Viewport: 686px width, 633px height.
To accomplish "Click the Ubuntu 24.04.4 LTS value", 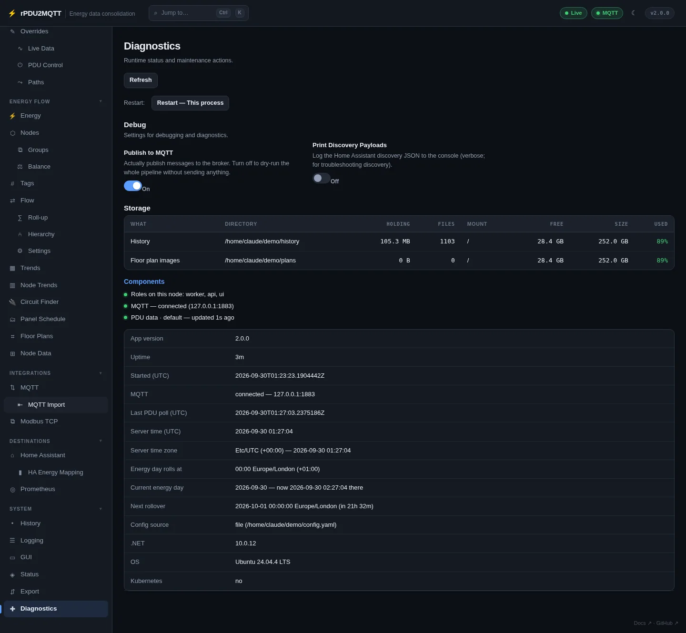I will tap(262, 562).
